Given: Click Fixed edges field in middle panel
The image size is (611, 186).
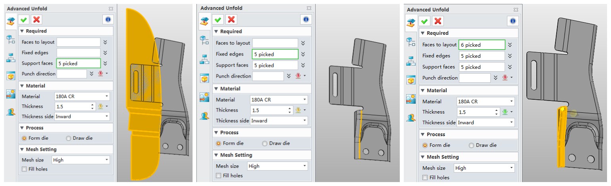Looking at the screenshot, I should coord(275,54).
